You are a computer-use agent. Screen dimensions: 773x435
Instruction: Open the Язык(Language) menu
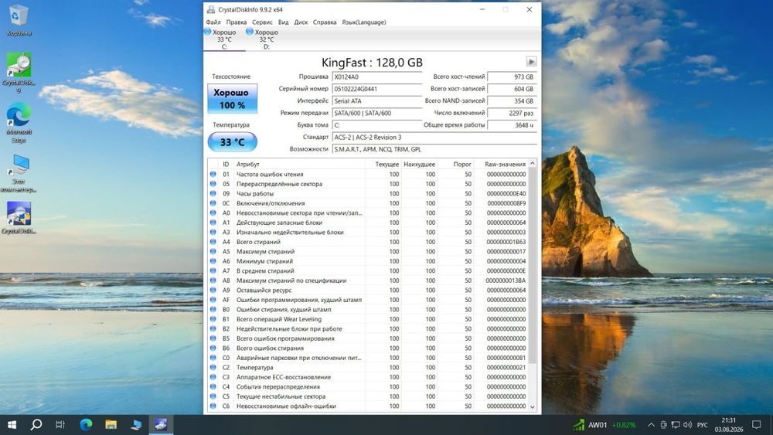click(364, 22)
